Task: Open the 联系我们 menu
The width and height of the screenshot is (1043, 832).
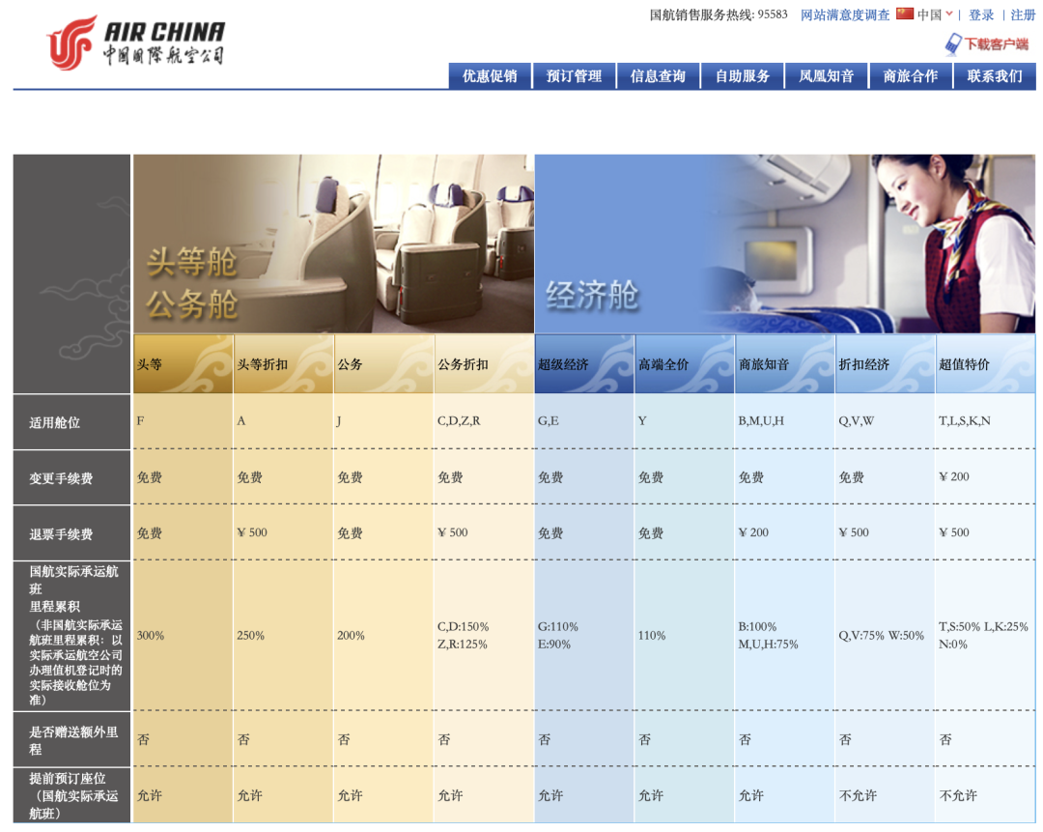Action: [x=995, y=76]
